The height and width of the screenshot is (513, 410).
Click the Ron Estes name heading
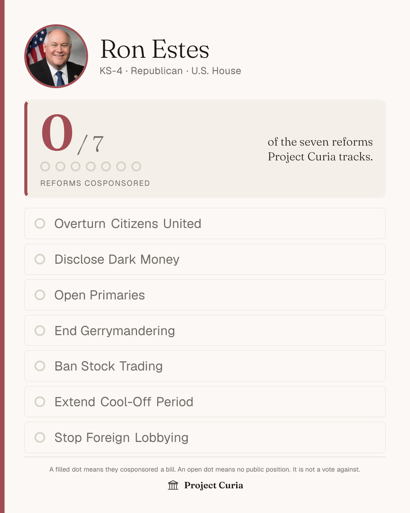[155, 49]
